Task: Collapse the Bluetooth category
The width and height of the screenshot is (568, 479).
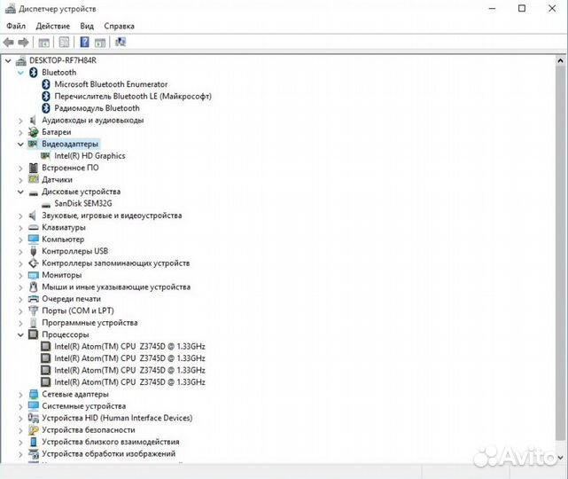Action: pyautogui.click(x=20, y=73)
